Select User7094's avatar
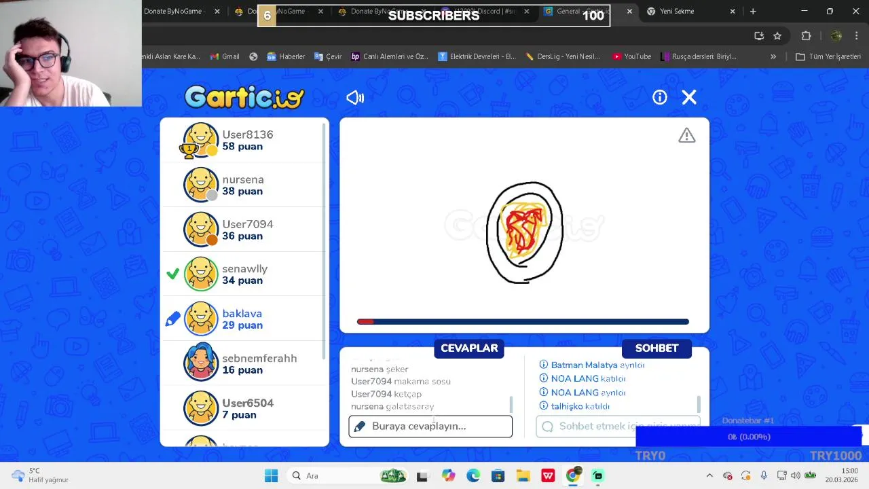 [x=201, y=230]
